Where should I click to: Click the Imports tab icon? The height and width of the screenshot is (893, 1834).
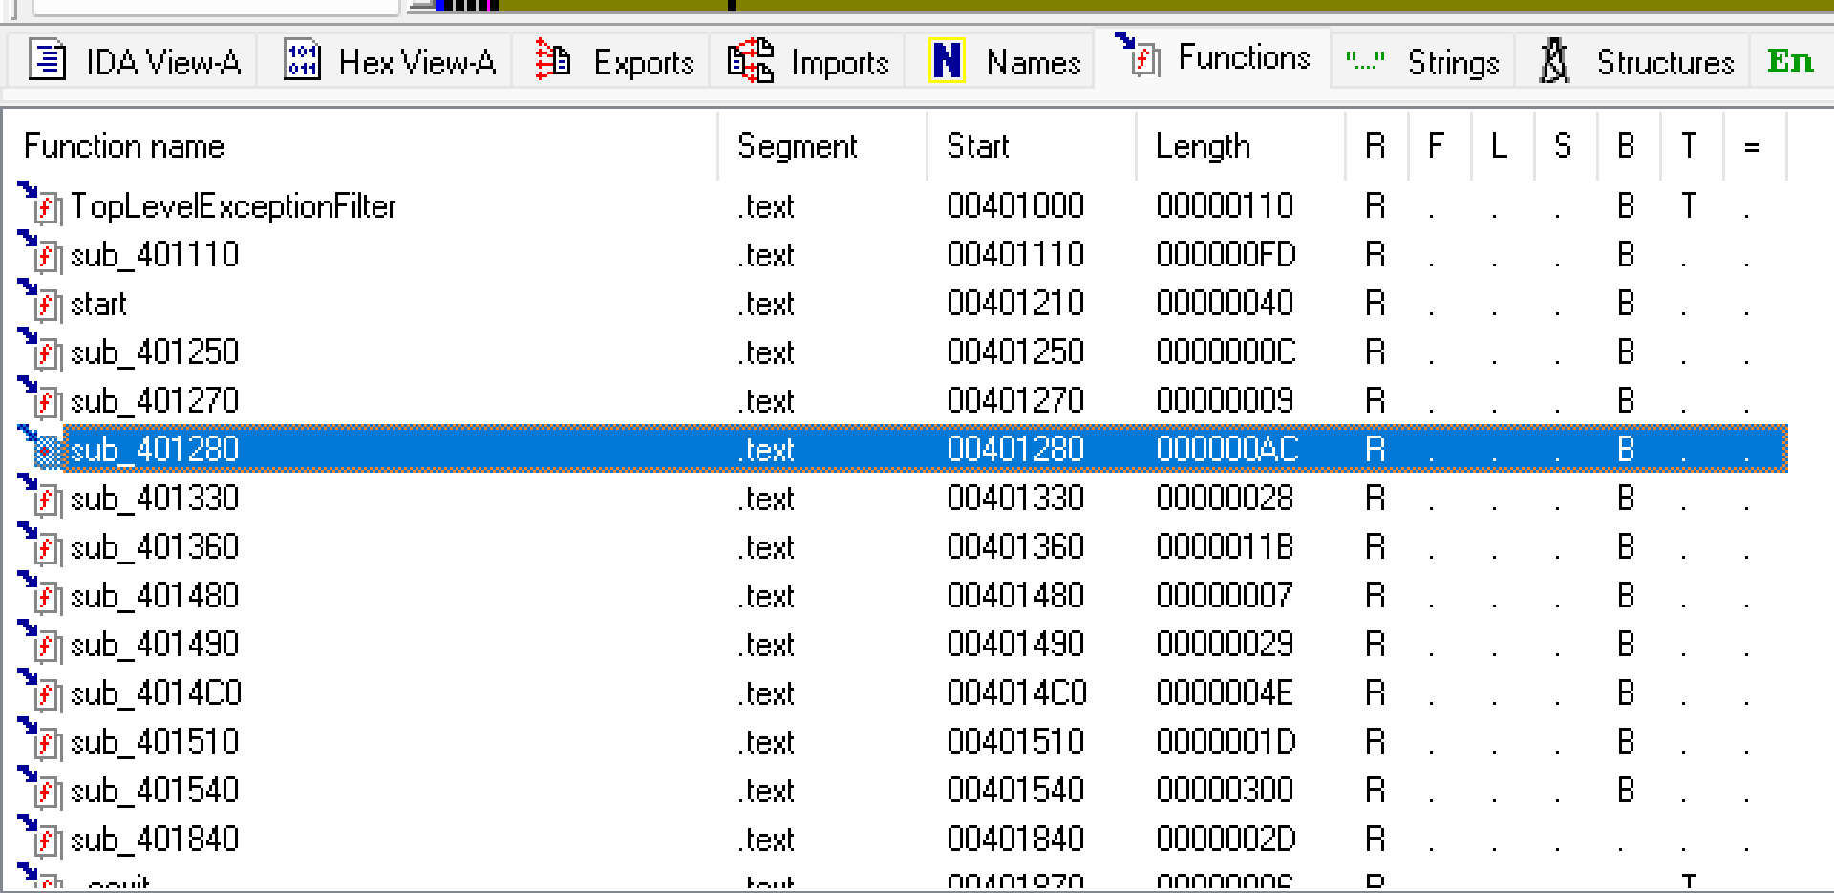750,60
